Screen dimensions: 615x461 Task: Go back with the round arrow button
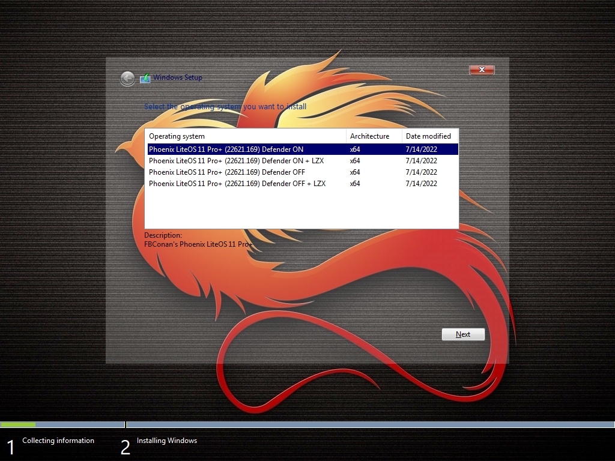(x=127, y=79)
